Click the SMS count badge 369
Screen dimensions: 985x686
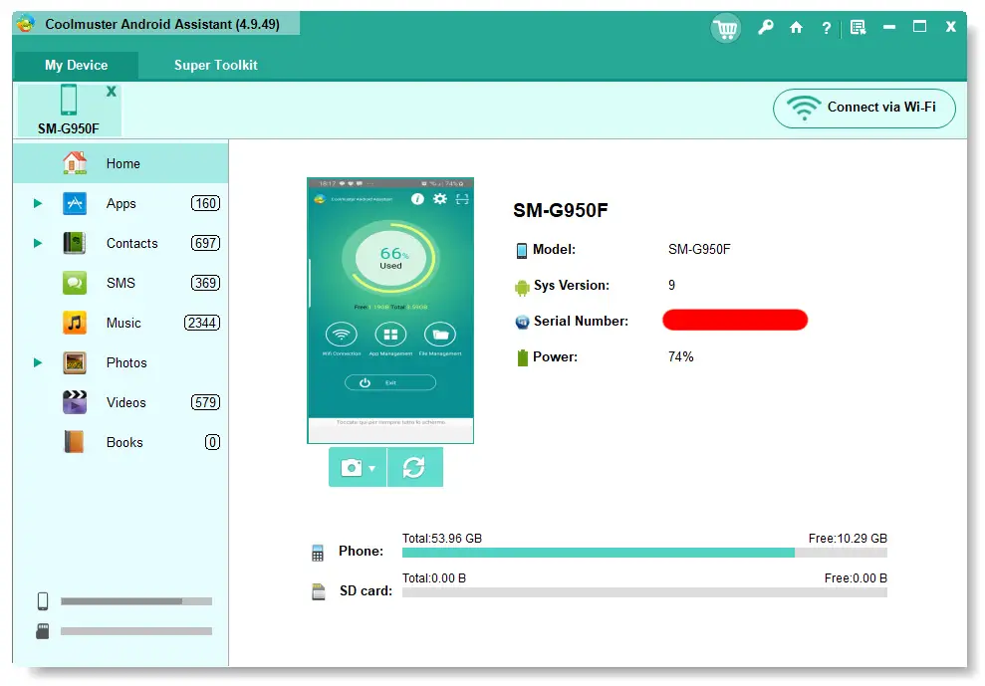pyautogui.click(x=205, y=283)
